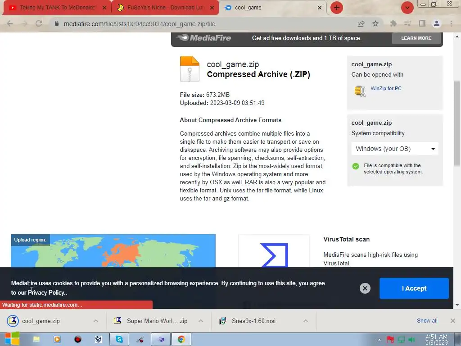The image size is (461, 346).
Task: Click the VirusTotal sigma logo
Action: pos(274,255)
